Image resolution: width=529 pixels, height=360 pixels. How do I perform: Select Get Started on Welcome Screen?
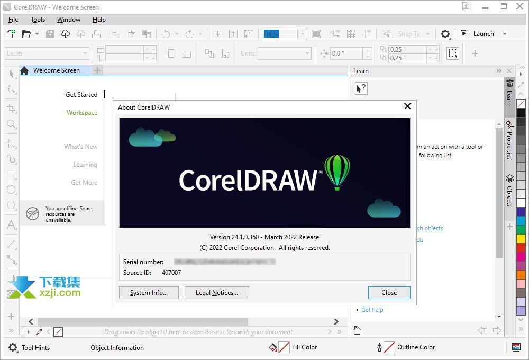tap(81, 95)
